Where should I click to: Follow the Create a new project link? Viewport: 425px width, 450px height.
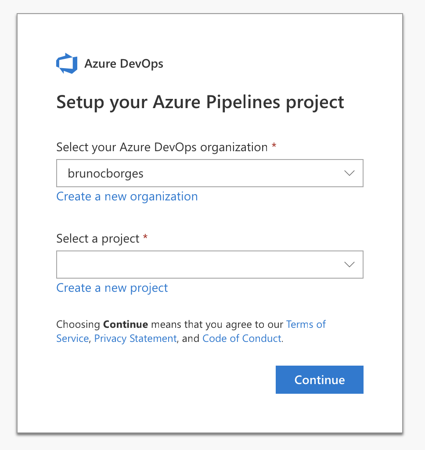(x=112, y=288)
